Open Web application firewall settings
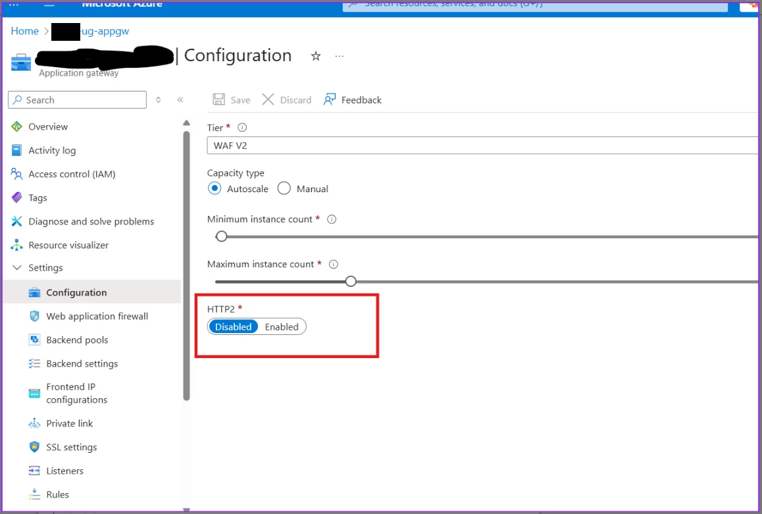The image size is (762, 514). point(97,317)
